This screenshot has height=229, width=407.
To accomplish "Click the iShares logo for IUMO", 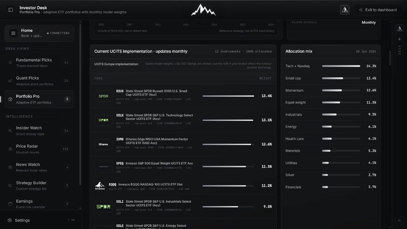I will 104,144.
